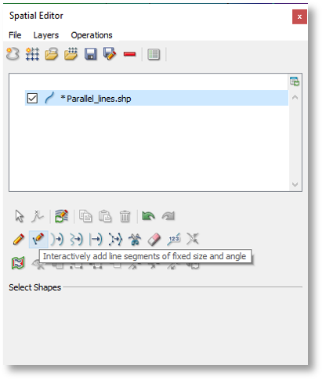The height and width of the screenshot is (379, 322).
Task: Open the Layers menu
Action: pos(46,35)
